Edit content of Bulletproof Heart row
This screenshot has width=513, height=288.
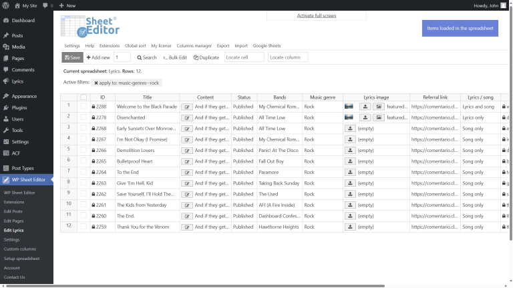point(187,161)
